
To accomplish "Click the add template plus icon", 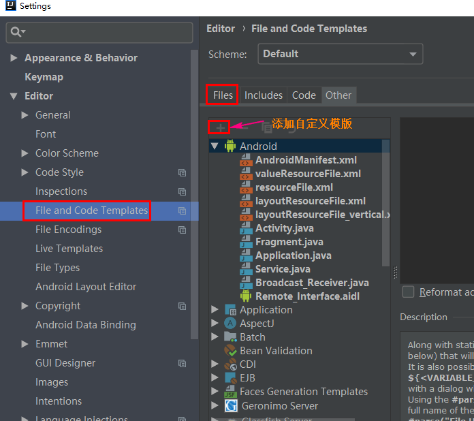I will coord(221,128).
